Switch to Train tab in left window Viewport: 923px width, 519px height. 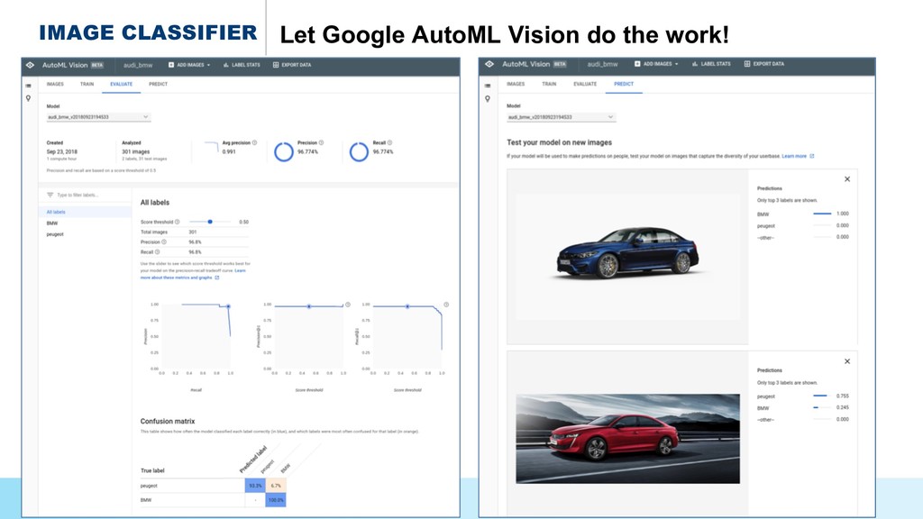(87, 84)
